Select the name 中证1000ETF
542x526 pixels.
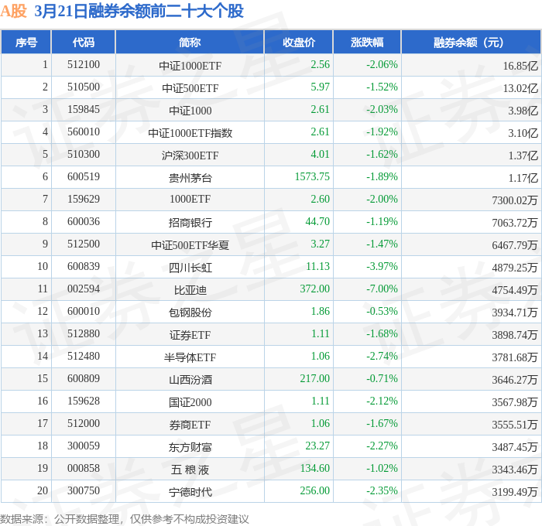tap(190, 66)
